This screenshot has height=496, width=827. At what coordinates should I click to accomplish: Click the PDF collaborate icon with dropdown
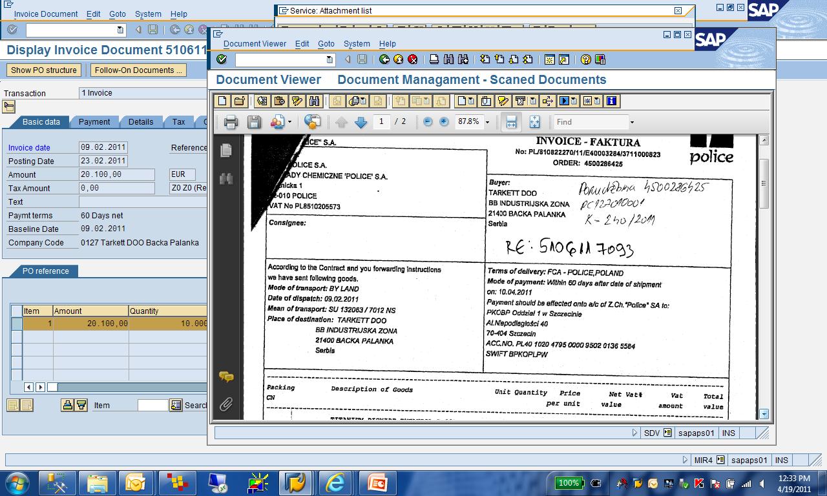point(281,122)
